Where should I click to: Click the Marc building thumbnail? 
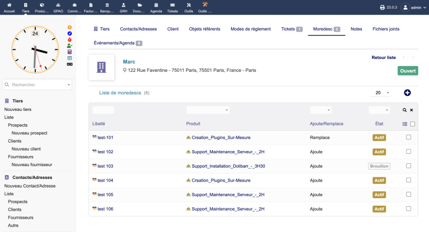click(x=101, y=67)
